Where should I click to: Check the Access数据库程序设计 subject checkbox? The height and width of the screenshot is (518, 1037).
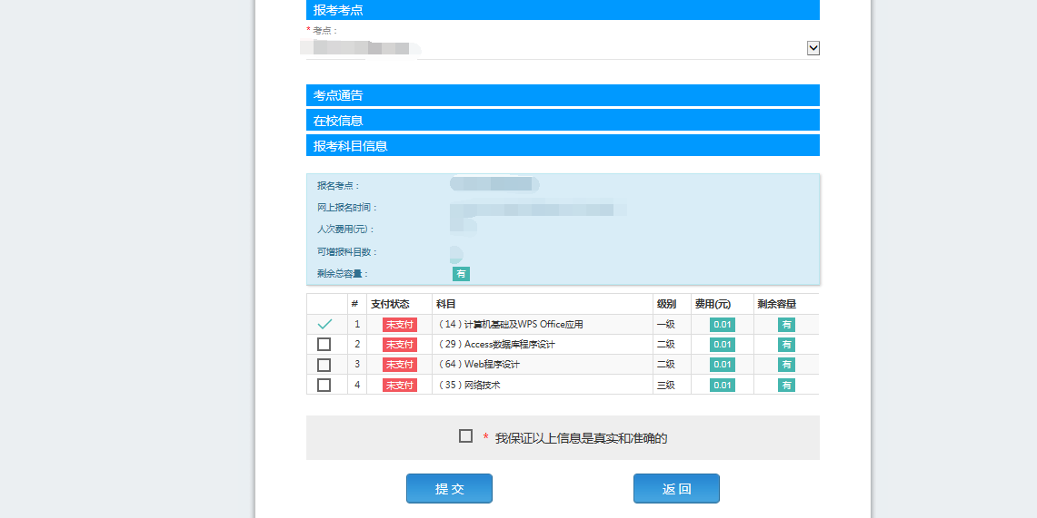[x=324, y=345]
